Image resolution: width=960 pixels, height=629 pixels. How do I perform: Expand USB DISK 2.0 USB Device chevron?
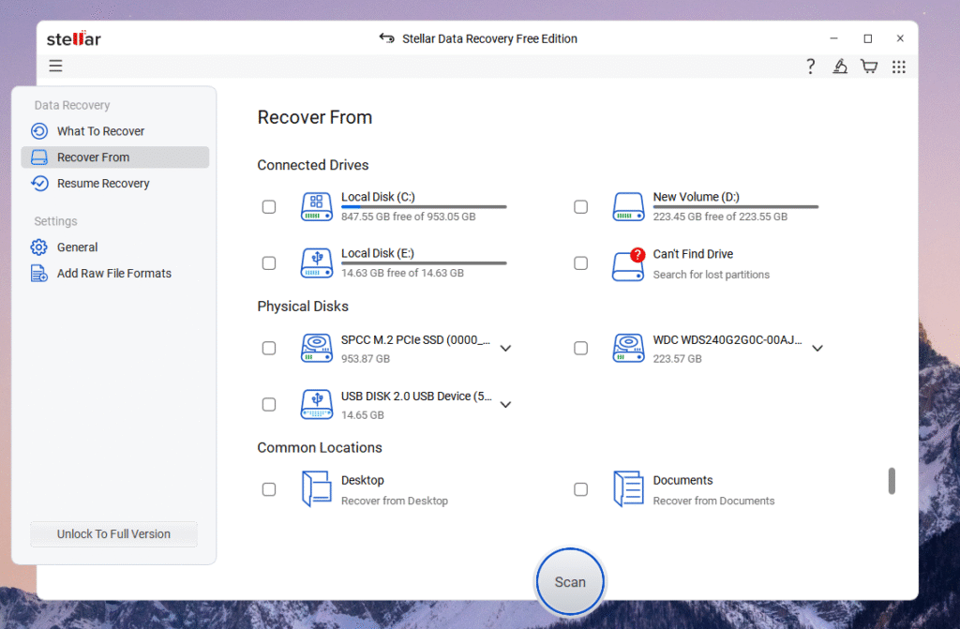(x=505, y=405)
